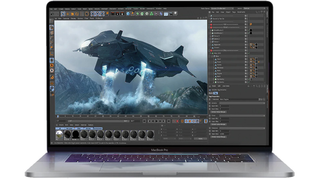Toggle SmallRocks 2 green enable checkmark
The image size is (319, 179).
pos(249,30)
